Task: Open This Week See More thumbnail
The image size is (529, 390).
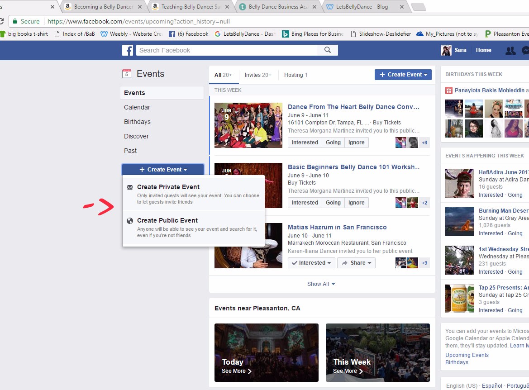Action: pyautogui.click(x=378, y=352)
